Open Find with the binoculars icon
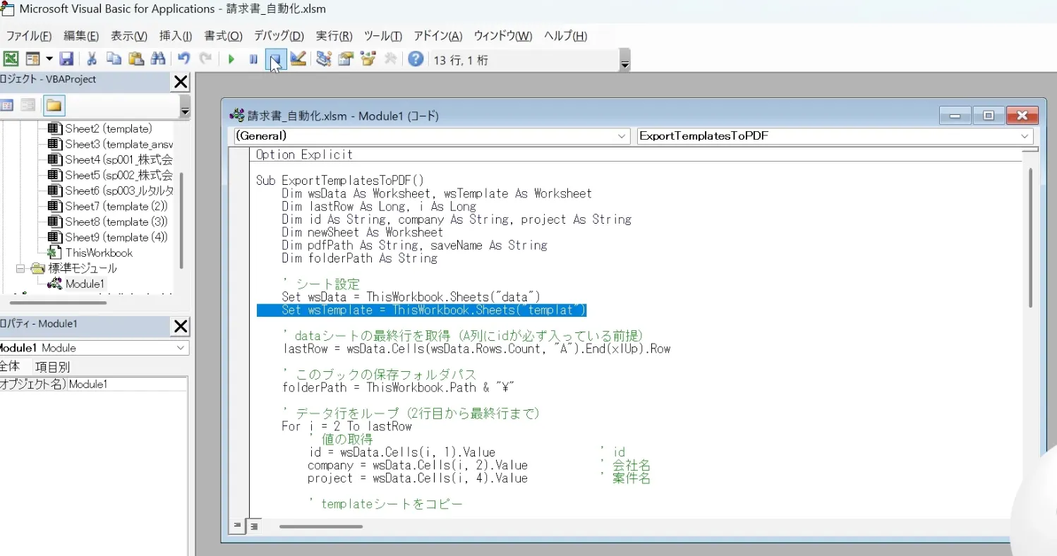This screenshot has height=556, width=1057. tap(158, 59)
